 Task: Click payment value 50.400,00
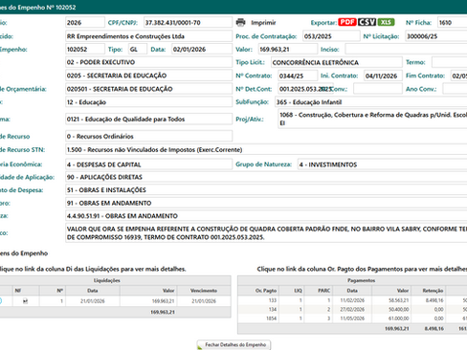click(x=398, y=309)
